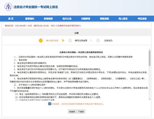The image size is (154, 119).
Task: Click the gray arrow after step two
Action: tap(91, 40)
